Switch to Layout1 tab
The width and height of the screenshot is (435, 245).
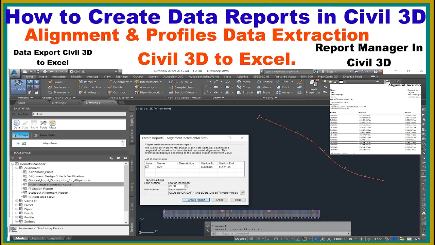[37, 238]
